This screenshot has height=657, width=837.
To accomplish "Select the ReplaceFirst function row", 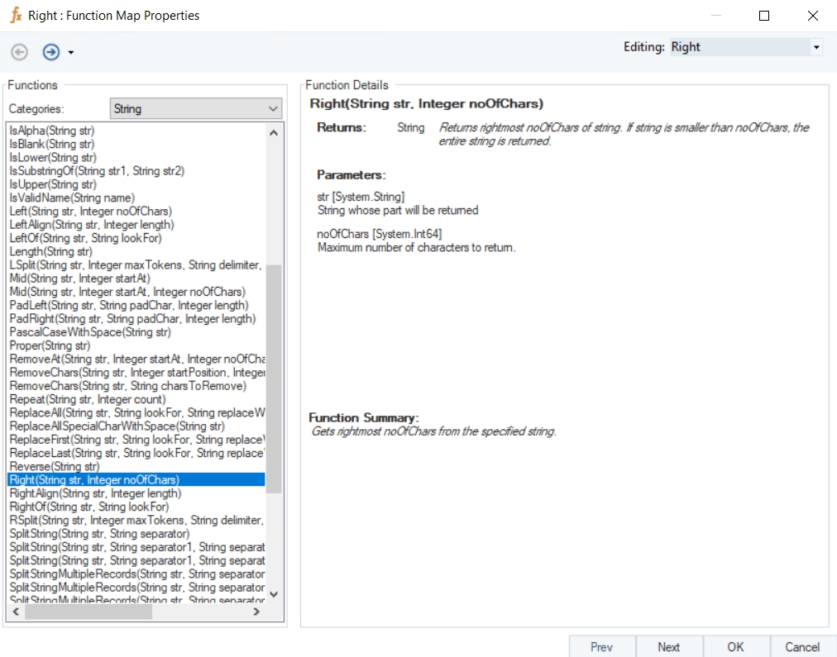I will click(x=136, y=440).
